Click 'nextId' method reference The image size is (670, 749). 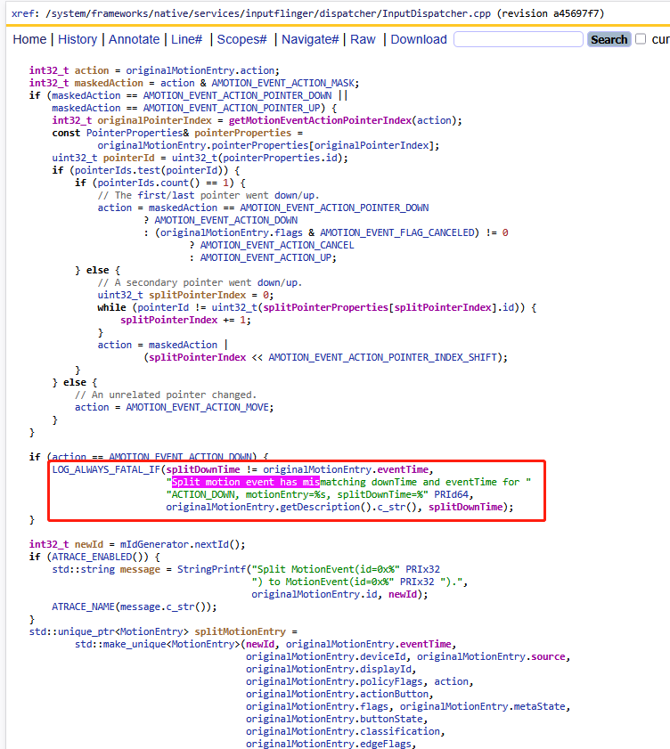pyautogui.click(x=212, y=544)
